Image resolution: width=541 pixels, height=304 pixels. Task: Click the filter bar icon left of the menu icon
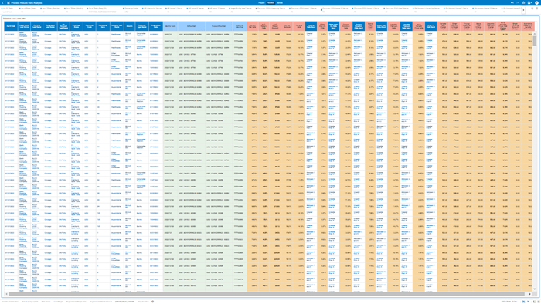click(x=532, y=8)
